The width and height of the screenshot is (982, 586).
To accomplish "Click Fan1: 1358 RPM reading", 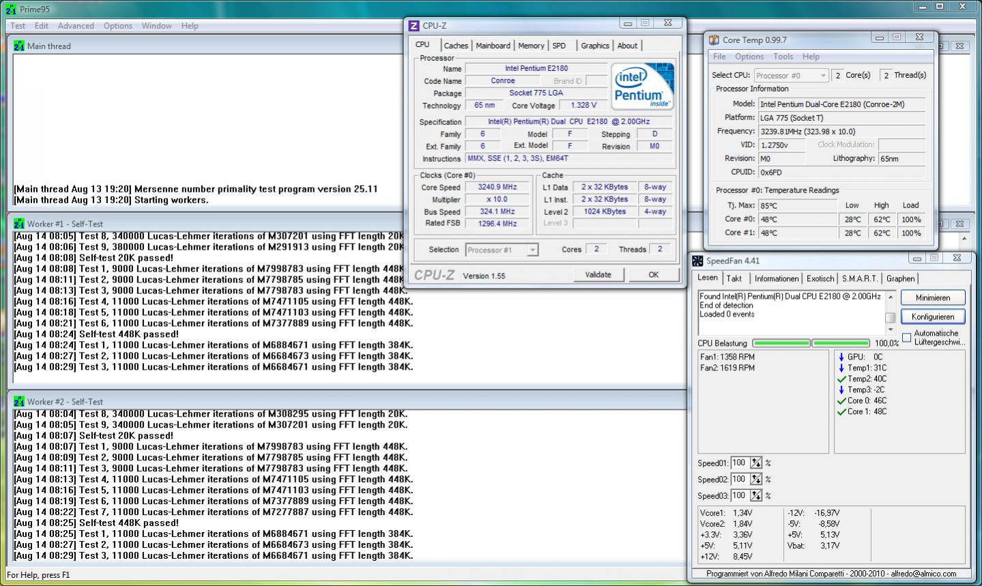I will point(727,357).
